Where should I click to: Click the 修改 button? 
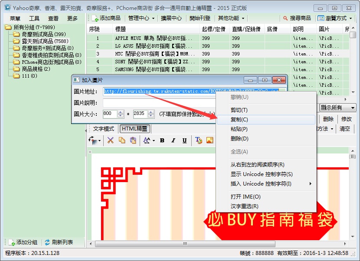(347, 119)
